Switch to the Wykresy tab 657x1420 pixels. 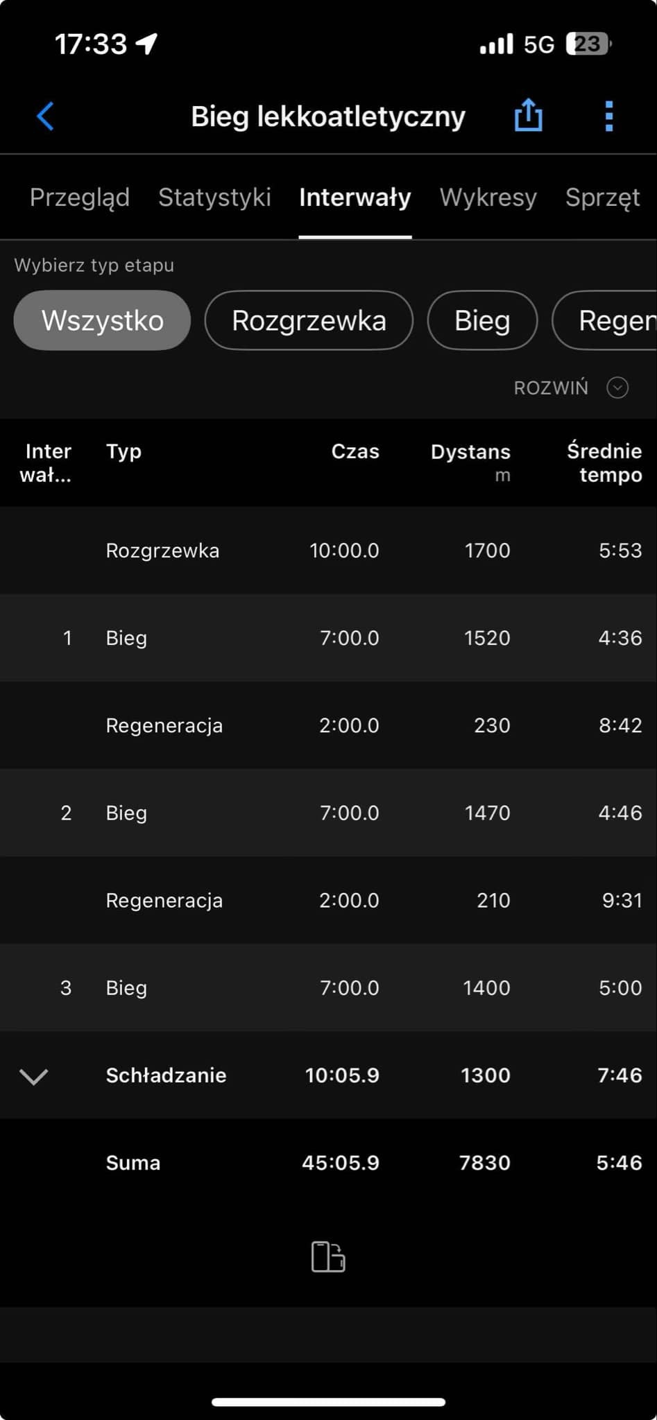(488, 198)
